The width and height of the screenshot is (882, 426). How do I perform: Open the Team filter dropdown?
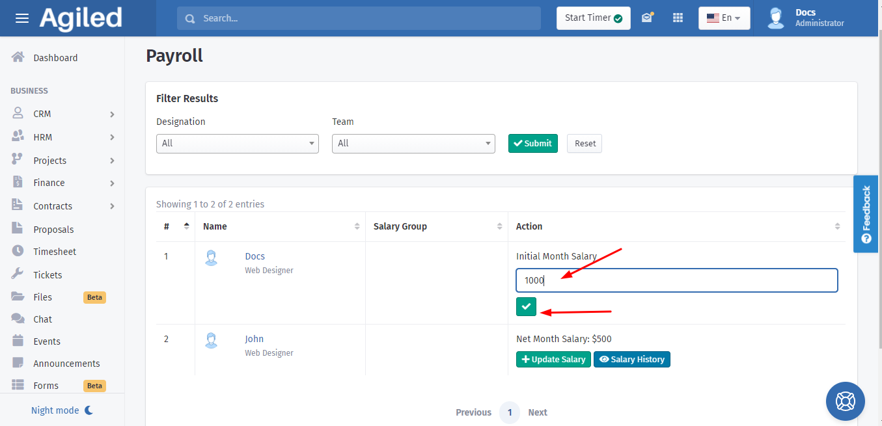click(x=413, y=143)
